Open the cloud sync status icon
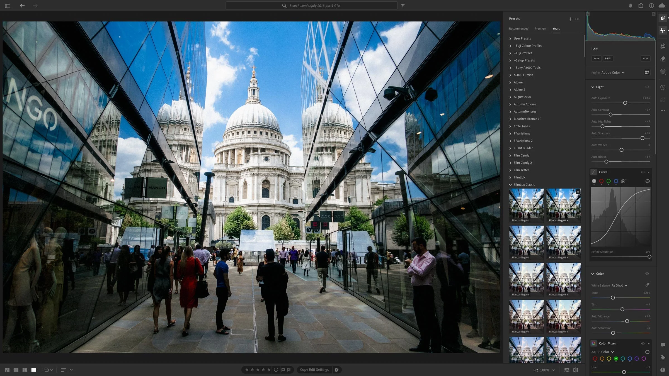This screenshot has height=376, width=669. tap(662, 6)
